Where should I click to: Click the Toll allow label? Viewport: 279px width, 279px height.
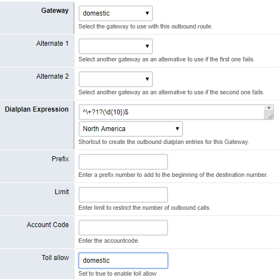pyautogui.click(x=55, y=258)
